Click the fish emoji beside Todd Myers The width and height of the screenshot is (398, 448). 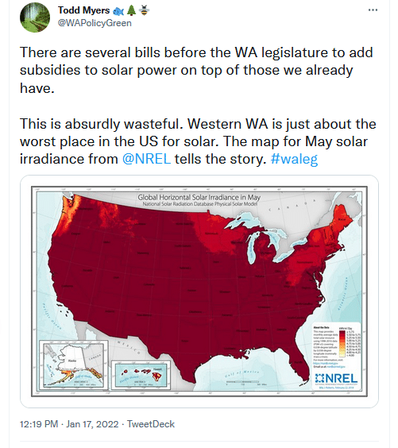click(118, 11)
